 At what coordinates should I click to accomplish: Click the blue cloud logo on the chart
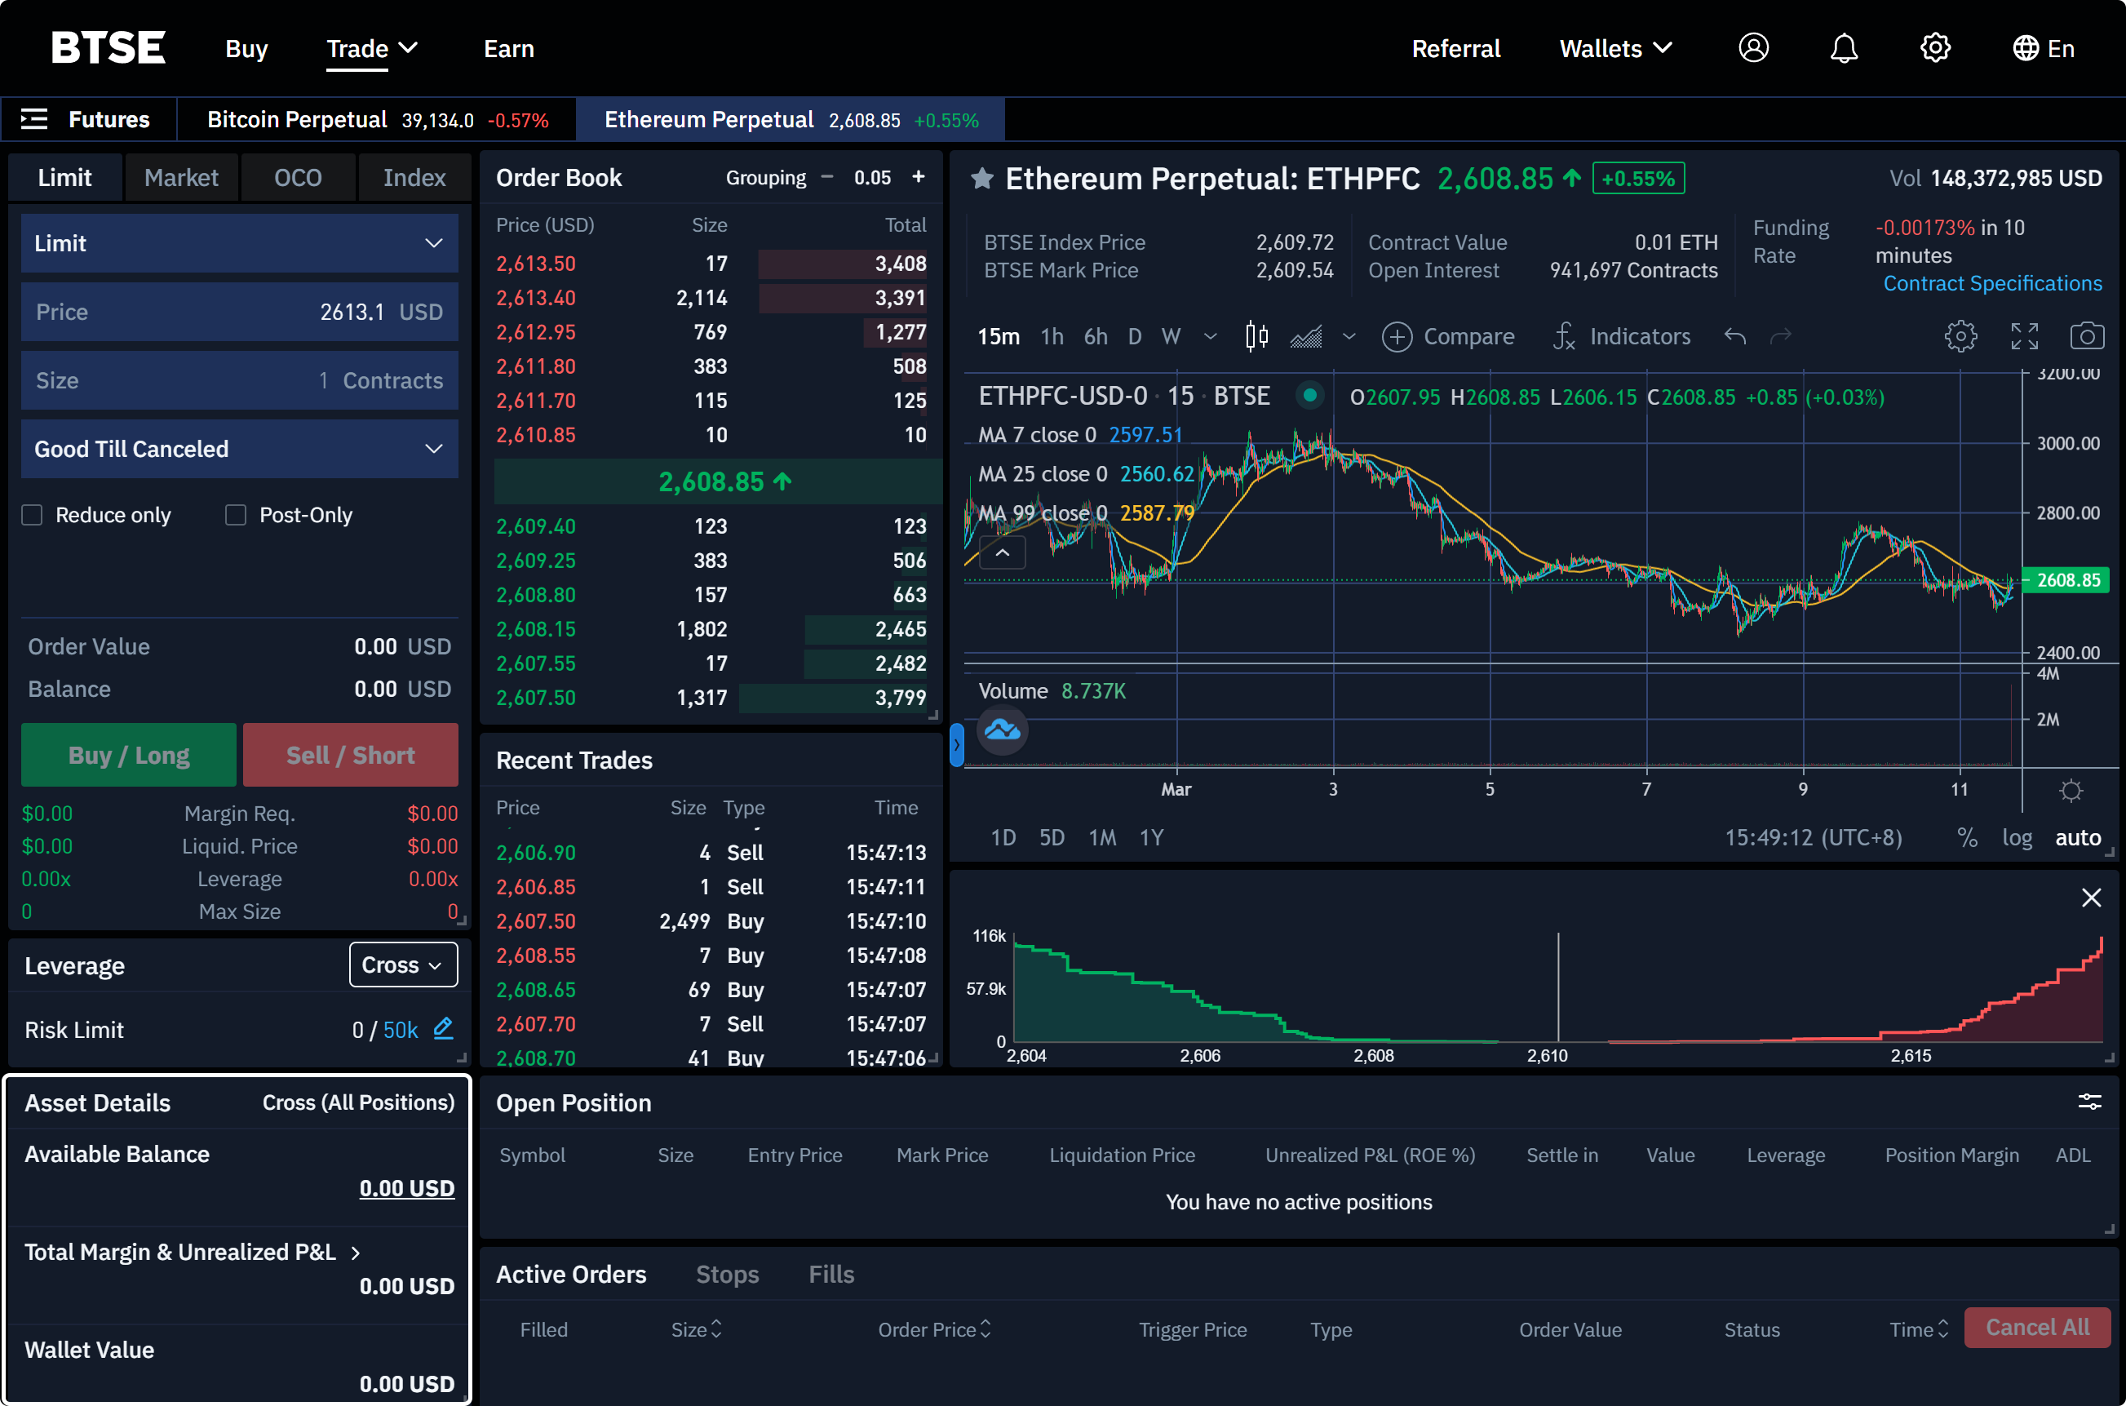[1002, 731]
